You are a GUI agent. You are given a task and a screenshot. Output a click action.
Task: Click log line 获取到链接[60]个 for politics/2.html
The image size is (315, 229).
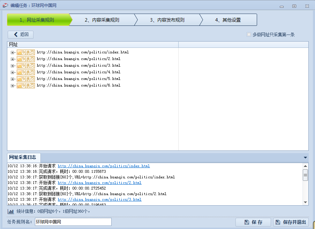point(87,194)
